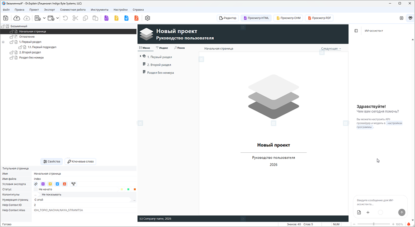Click the blue Word export toolbar icon
The width and height of the screenshot is (415, 227).
click(127, 18)
